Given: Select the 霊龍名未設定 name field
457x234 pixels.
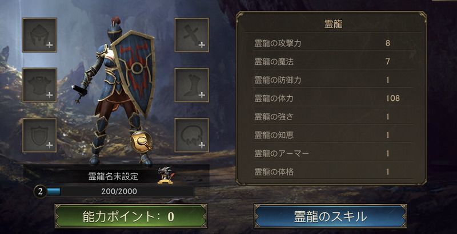Looking at the screenshot, I should pos(113,176).
